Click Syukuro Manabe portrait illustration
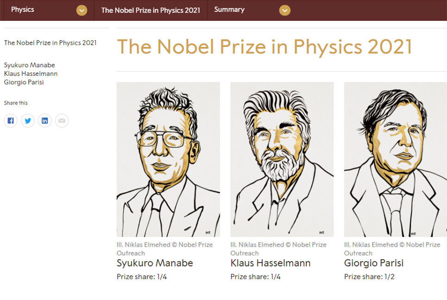Image resolution: width=447 pixels, height=300 pixels. point(168,159)
